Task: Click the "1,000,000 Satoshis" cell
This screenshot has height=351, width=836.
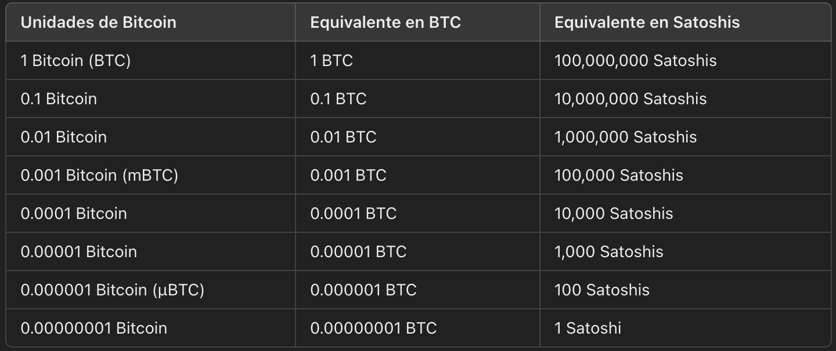Action: point(625,137)
